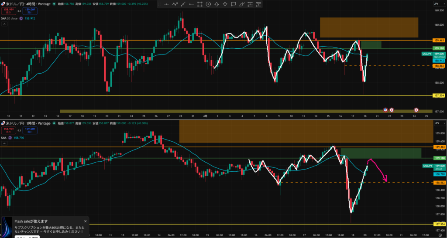The image size is (447, 238).
Task: Click the US flag event marker on timeline
Action: pyautogui.click(x=385, y=109)
